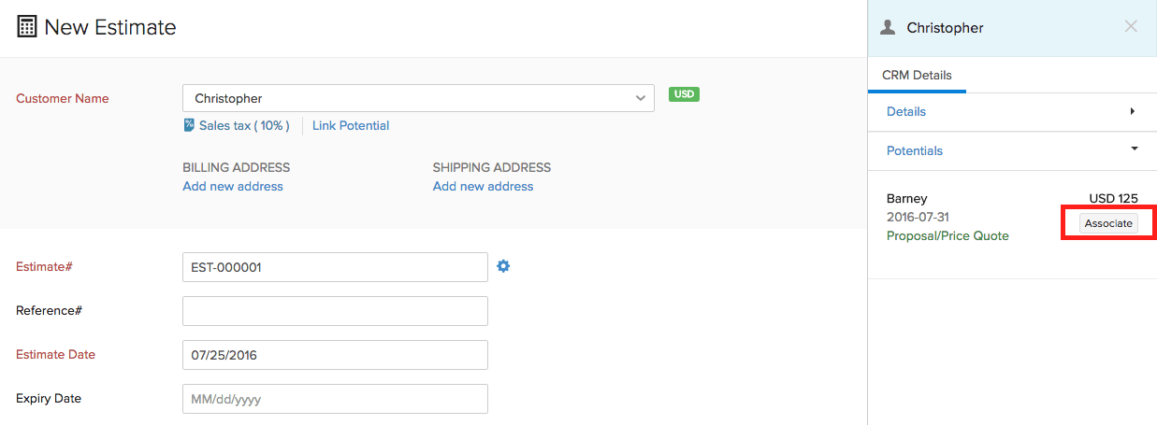Click the Estimate# input field

335,267
